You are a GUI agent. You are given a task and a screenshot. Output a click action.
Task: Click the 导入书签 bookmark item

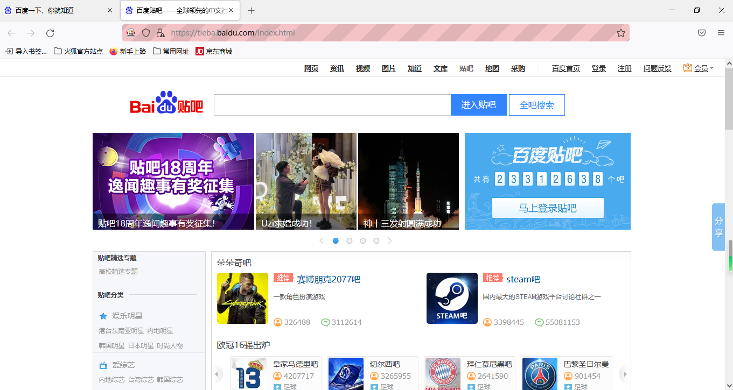point(26,52)
